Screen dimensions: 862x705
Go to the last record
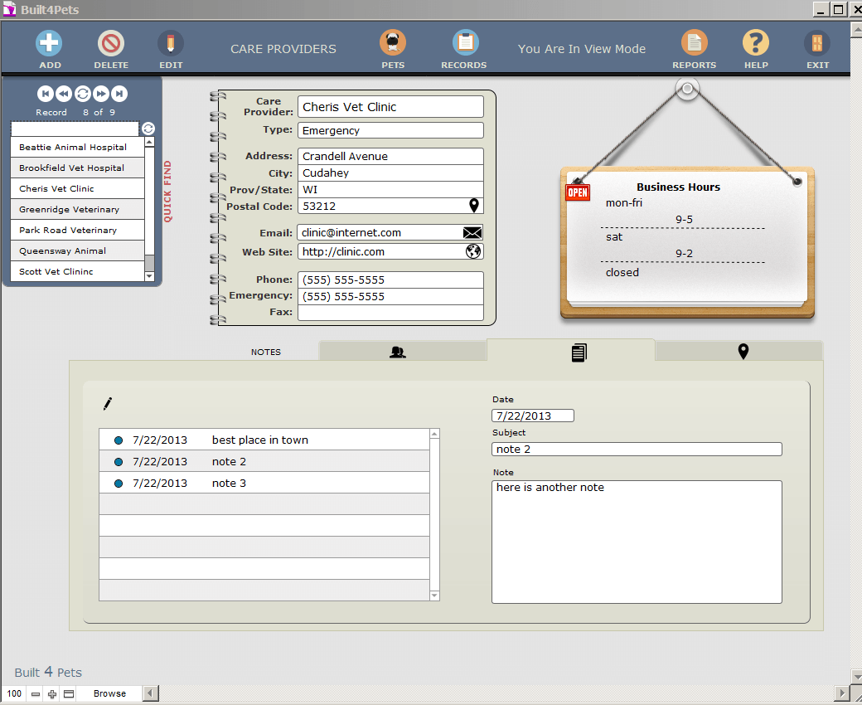pos(120,94)
